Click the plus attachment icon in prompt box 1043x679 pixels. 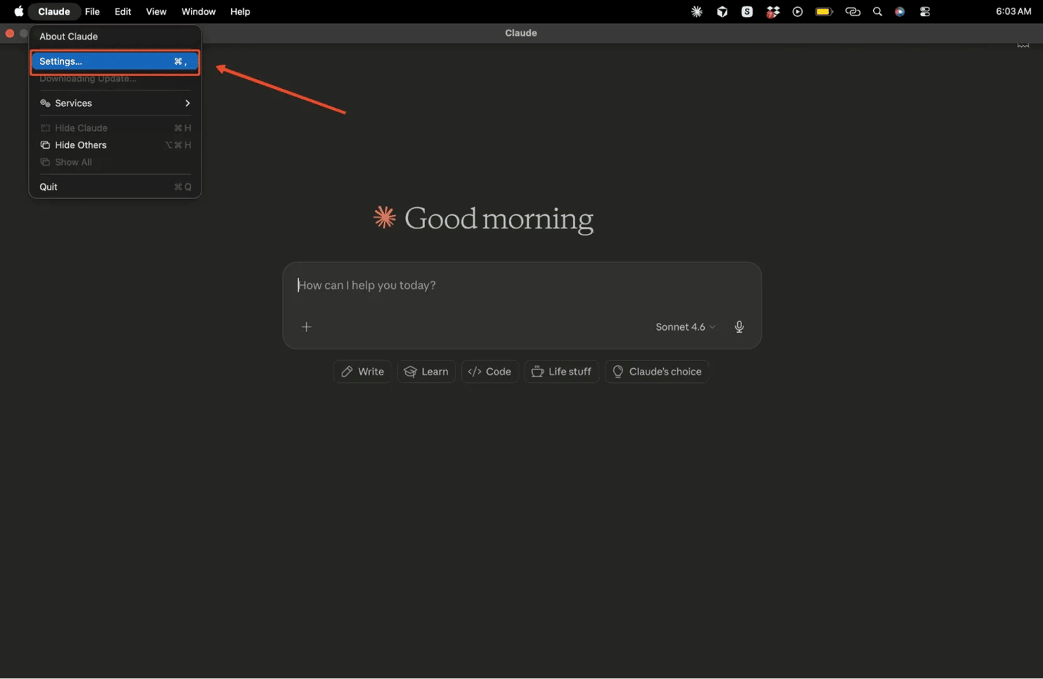click(x=307, y=326)
